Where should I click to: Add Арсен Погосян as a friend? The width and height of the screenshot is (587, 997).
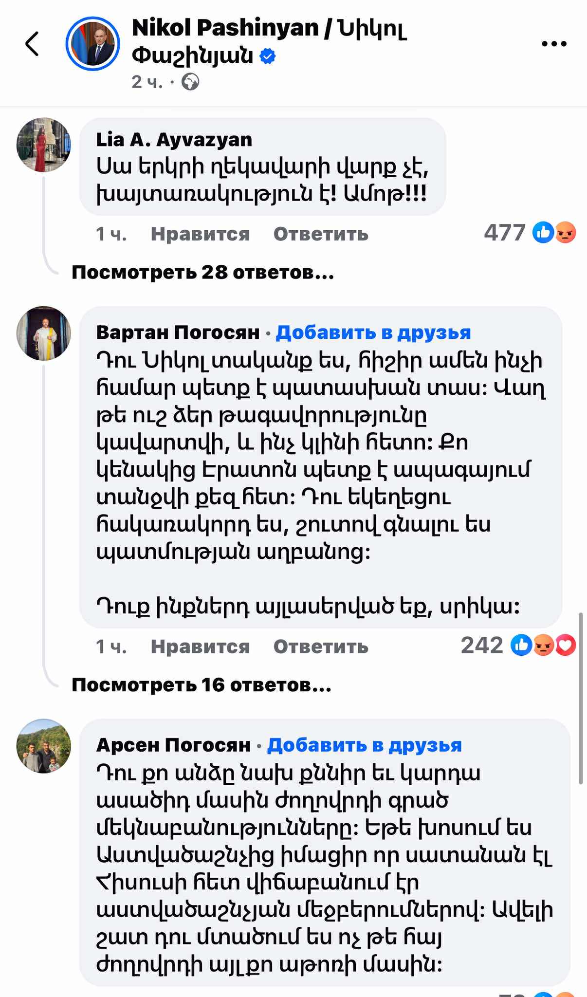pyautogui.click(x=365, y=745)
